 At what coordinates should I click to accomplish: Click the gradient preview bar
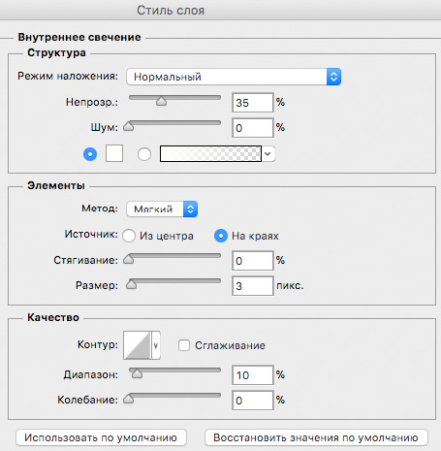(210, 154)
